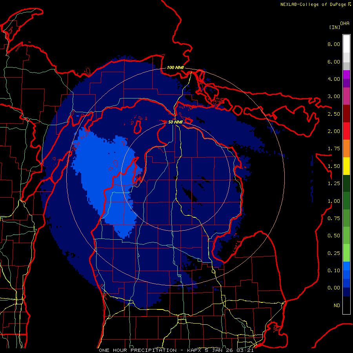Click the 50 NMI range ring label
Screen dimensions: 353x353
[175, 122]
